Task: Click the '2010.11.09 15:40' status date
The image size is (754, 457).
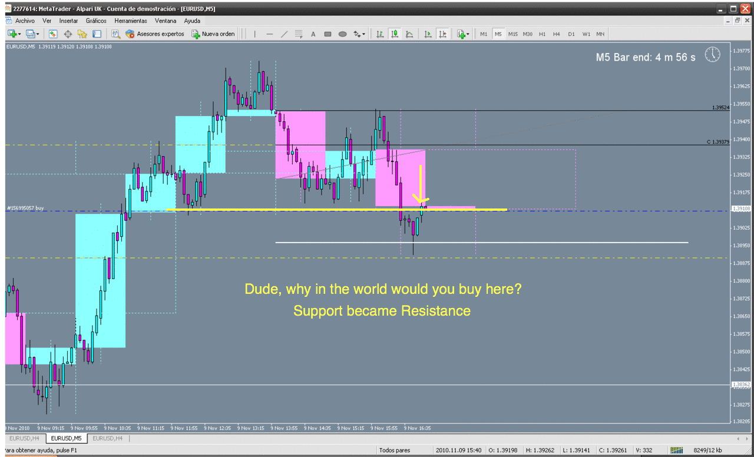Action: 459,451
